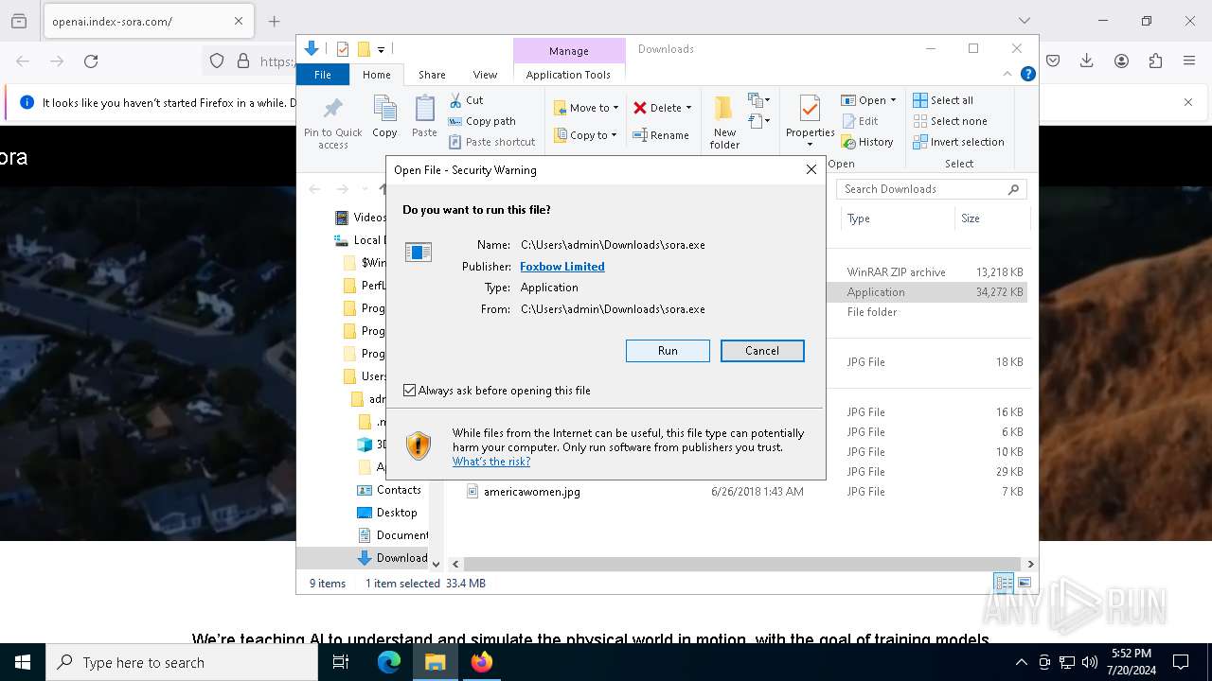Sort by the Size column header
The height and width of the screenshot is (681, 1212).
992,218
